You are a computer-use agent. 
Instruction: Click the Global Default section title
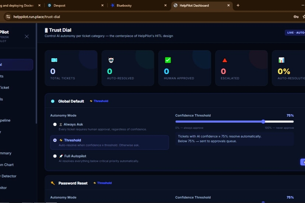[x=71, y=101]
